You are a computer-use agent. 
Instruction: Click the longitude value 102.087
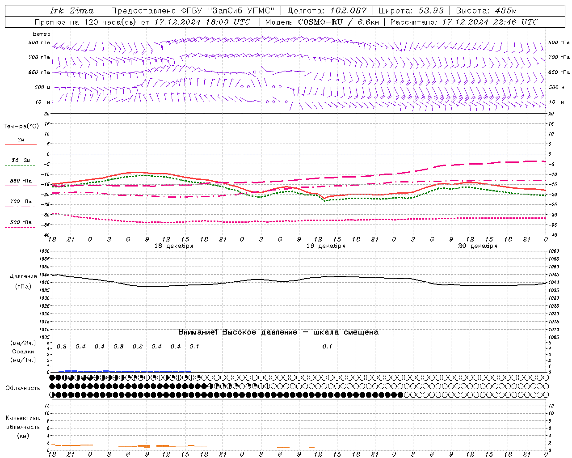click(349, 11)
